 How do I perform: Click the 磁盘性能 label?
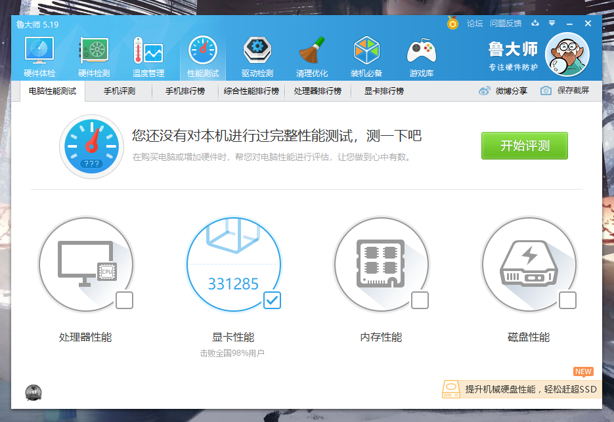[529, 337]
